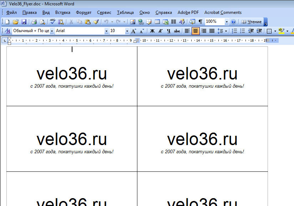Apply a numbered list

click(x=234, y=31)
